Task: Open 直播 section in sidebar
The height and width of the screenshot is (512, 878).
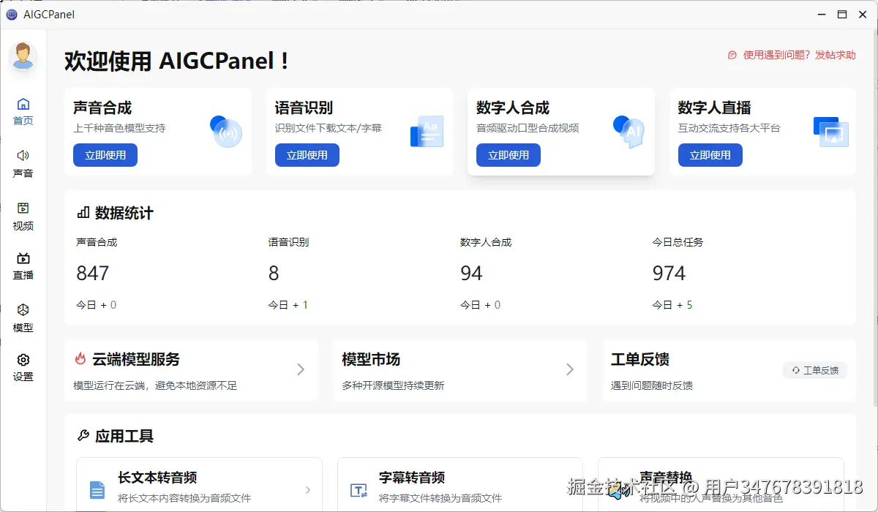Action: click(x=23, y=266)
